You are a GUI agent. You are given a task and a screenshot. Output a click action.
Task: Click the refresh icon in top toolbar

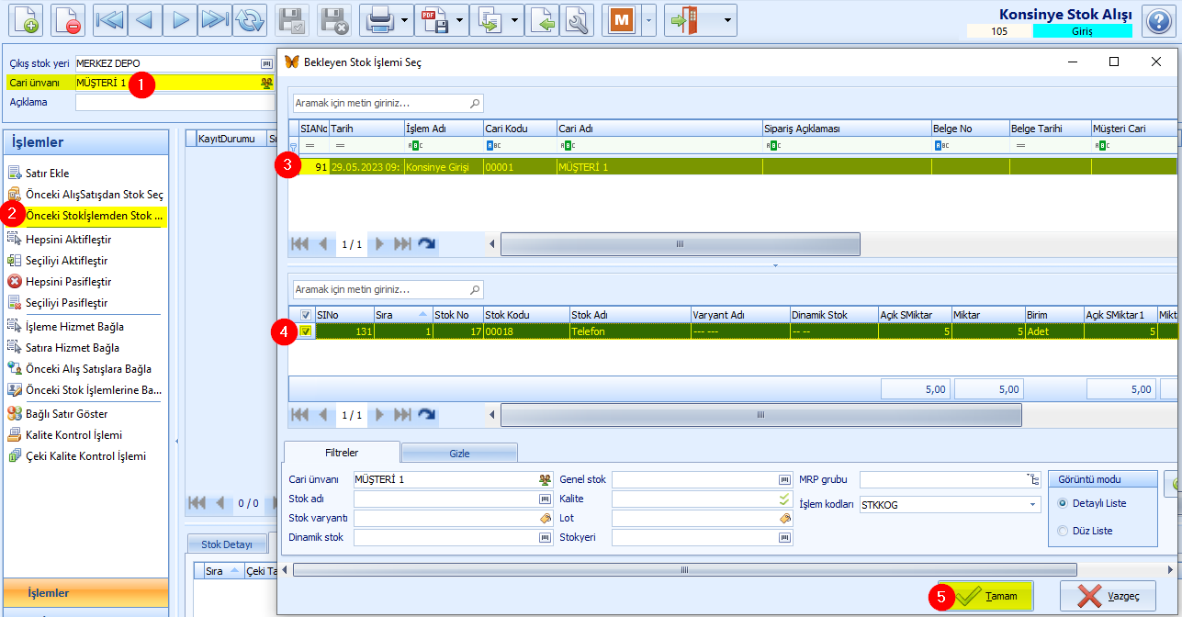pyautogui.click(x=249, y=20)
